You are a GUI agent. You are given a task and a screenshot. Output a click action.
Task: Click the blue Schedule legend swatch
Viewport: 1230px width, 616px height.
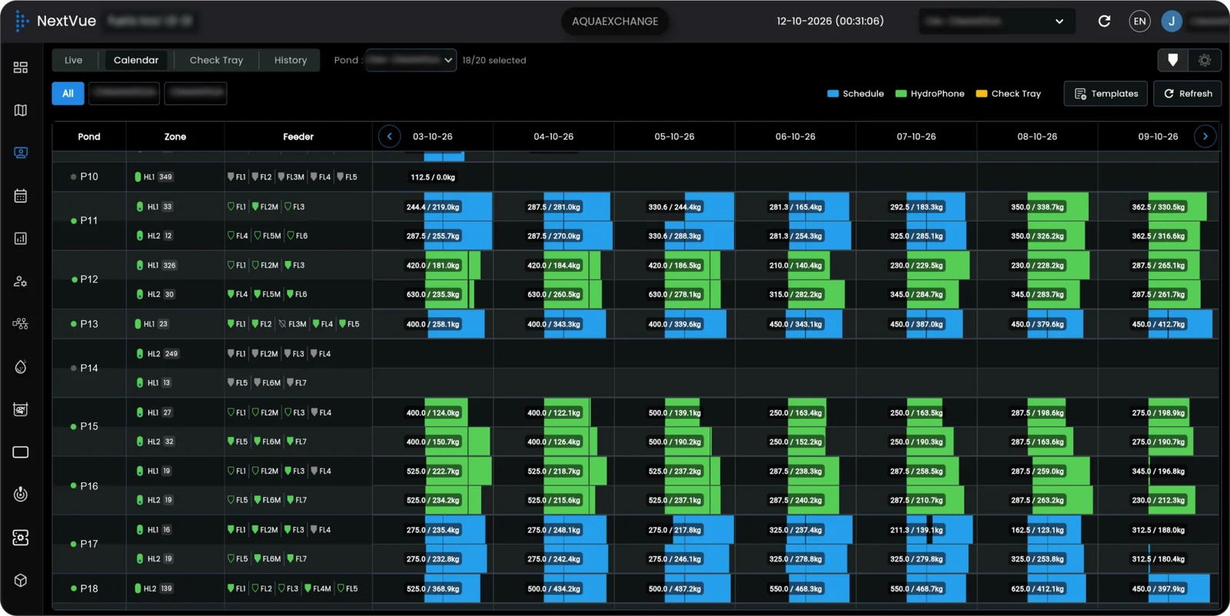(x=833, y=94)
